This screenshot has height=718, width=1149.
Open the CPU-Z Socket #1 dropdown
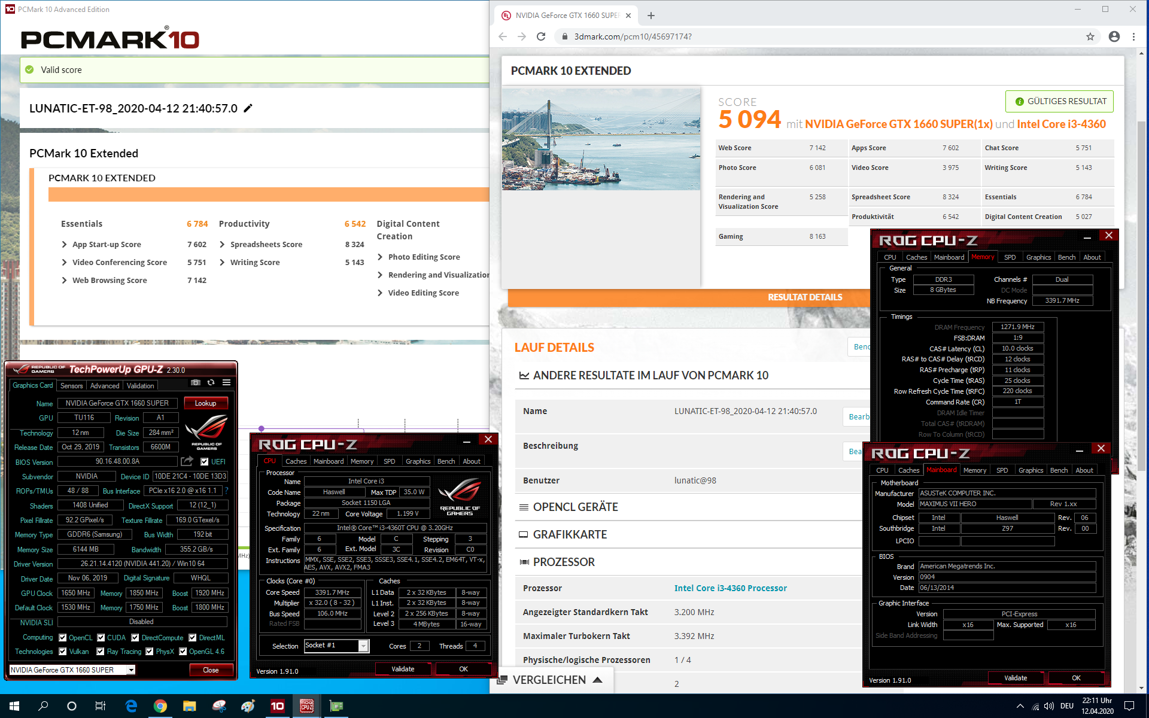[x=363, y=646]
